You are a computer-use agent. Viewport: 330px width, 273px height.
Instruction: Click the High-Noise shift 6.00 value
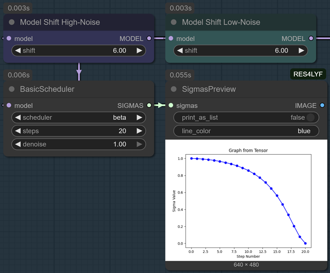tap(119, 51)
